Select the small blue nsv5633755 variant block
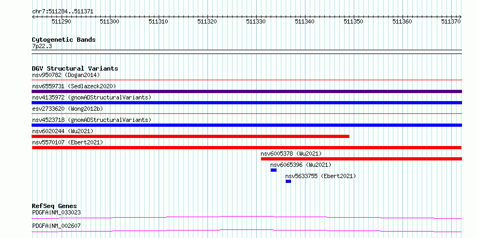Image resolution: width=477 pixels, height=238 pixels. [x=288, y=181]
